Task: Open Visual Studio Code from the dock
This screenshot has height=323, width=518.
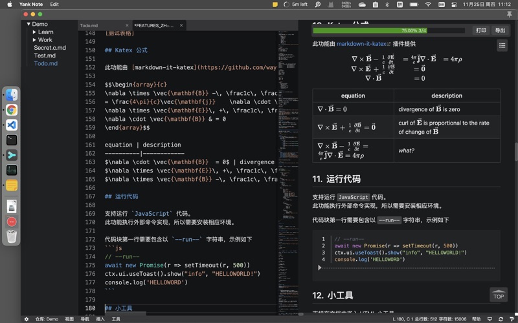Action: 12,125
